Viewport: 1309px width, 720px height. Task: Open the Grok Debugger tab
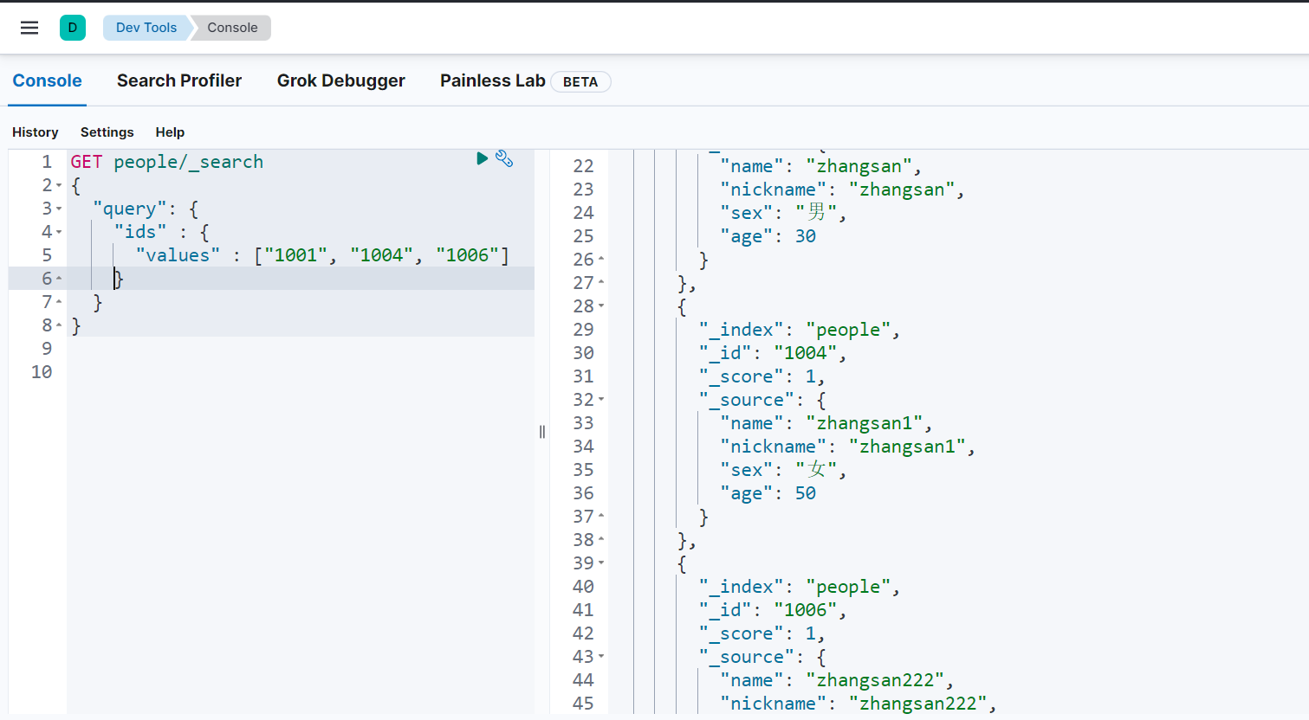coord(340,80)
